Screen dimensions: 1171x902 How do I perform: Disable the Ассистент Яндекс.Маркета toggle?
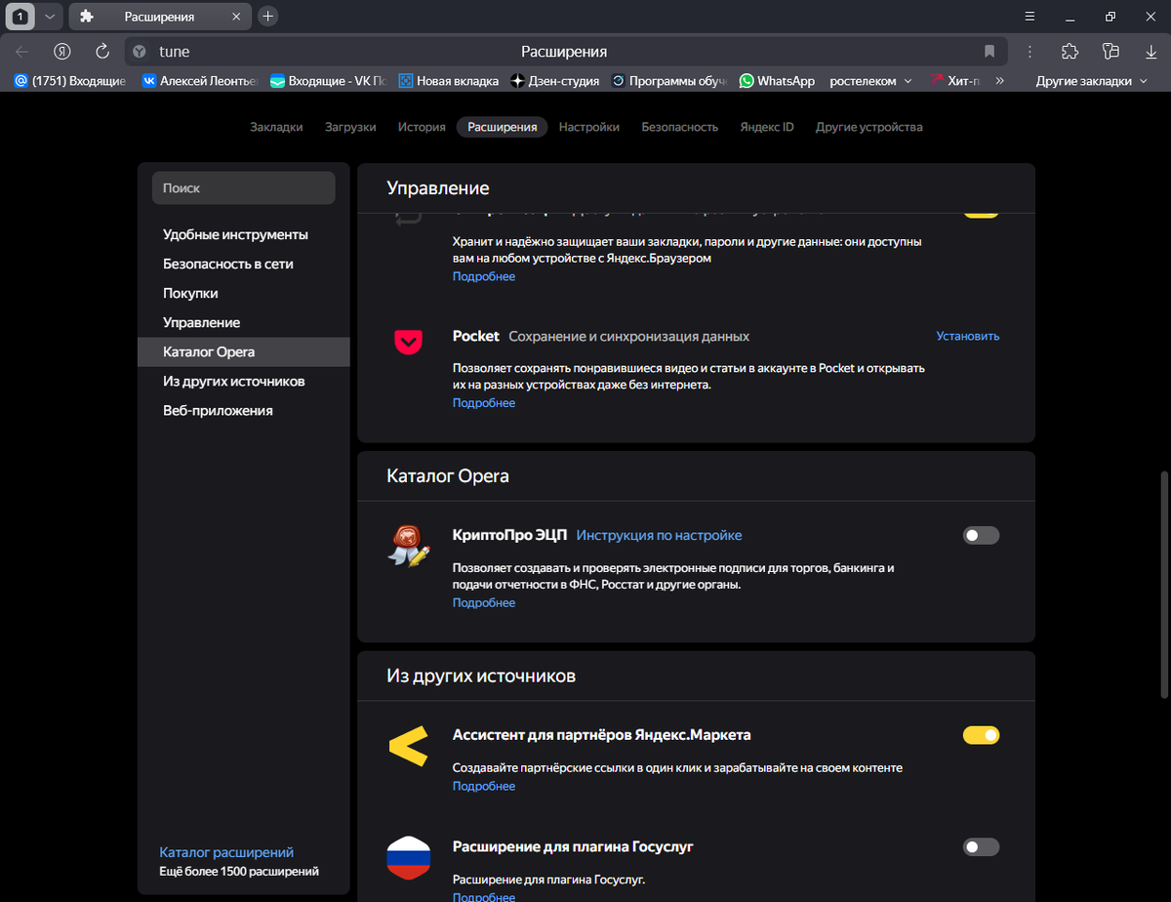(x=981, y=735)
